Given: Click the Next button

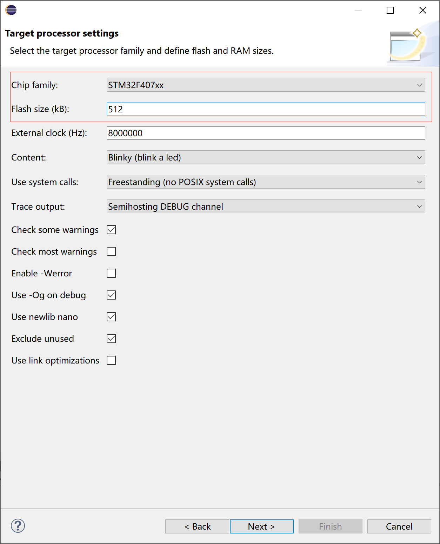Looking at the screenshot, I should click(x=261, y=526).
